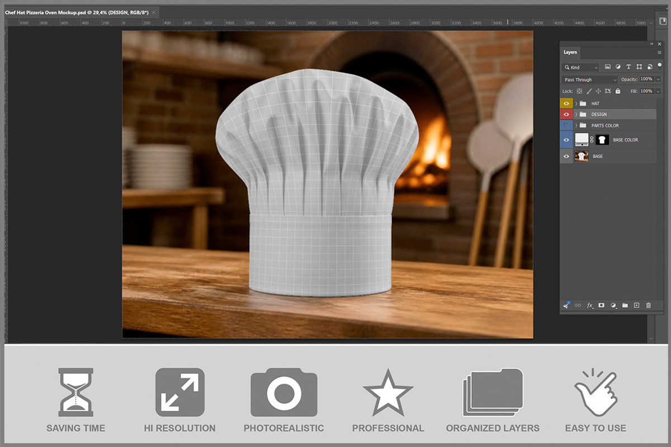The width and height of the screenshot is (671, 447).
Task: Open the fx layer style menu
Action: [590, 306]
